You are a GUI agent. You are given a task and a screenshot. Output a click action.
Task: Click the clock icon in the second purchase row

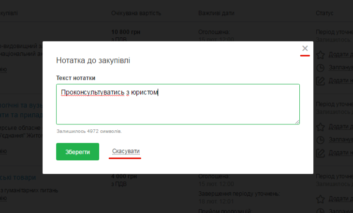(320, 139)
